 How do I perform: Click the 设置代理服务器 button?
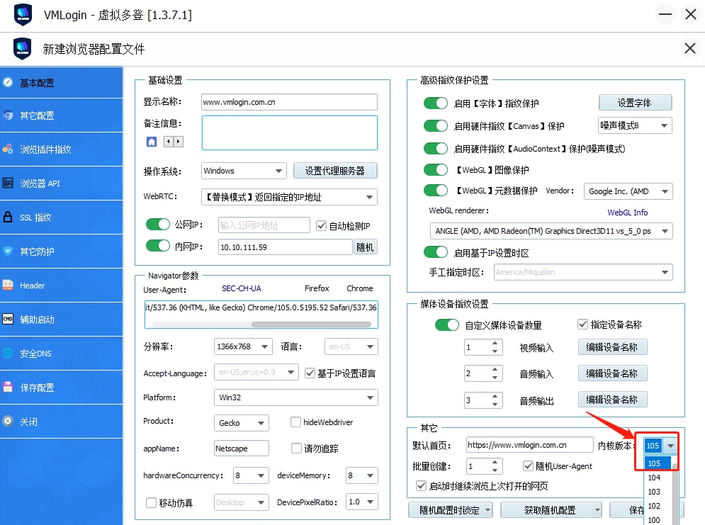[x=335, y=171]
